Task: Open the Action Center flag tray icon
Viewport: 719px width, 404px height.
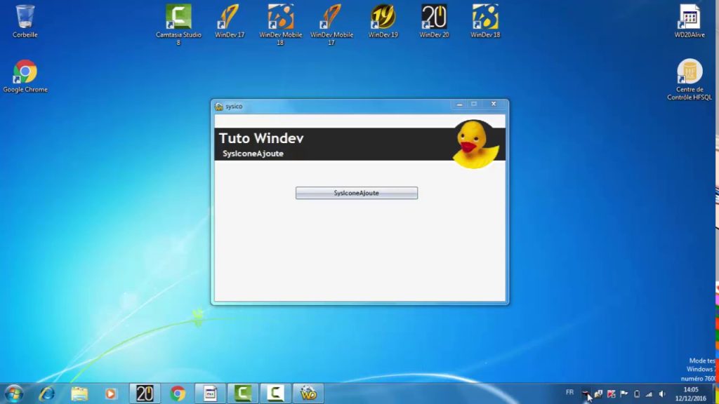Action: [624, 393]
